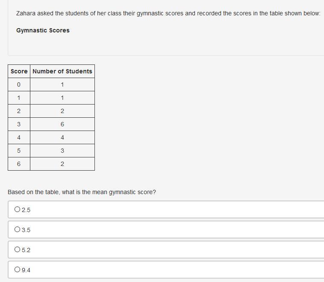Select the score 0 cell in Score column
The width and height of the screenshot is (324, 282).
(19, 84)
